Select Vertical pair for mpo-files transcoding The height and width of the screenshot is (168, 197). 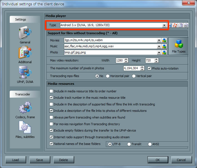134,76
